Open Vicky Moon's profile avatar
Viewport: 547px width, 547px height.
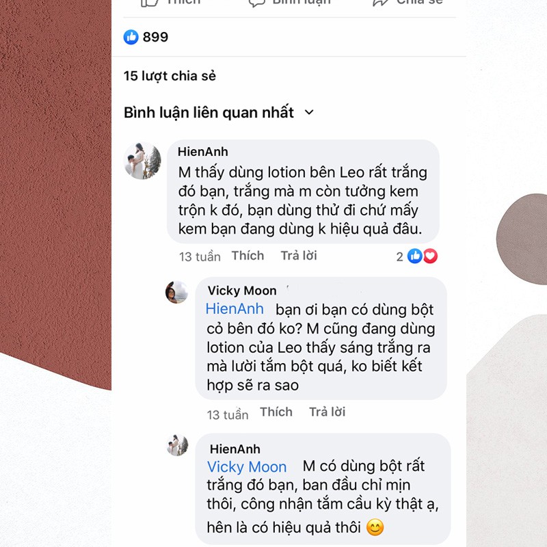pyautogui.click(x=176, y=292)
